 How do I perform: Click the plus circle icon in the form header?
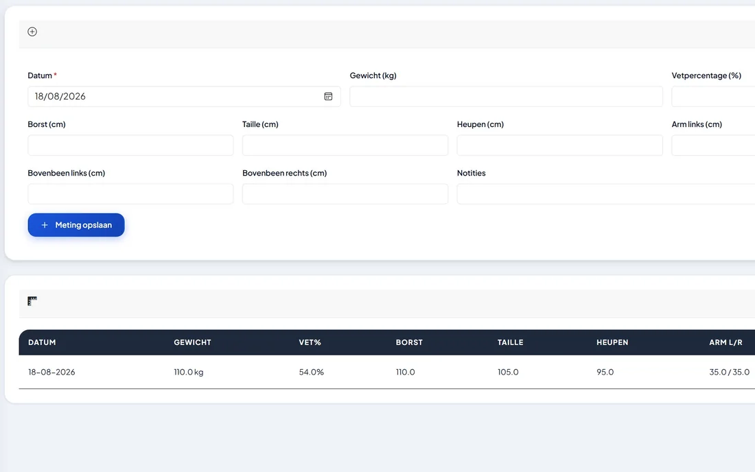32,32
